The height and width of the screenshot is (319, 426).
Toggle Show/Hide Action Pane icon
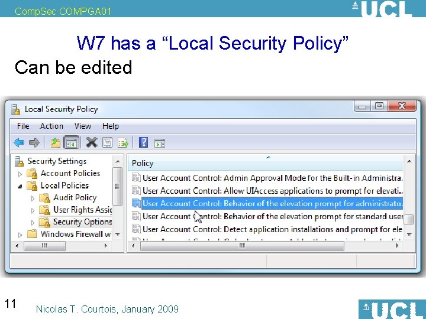[x=160, y=143]
